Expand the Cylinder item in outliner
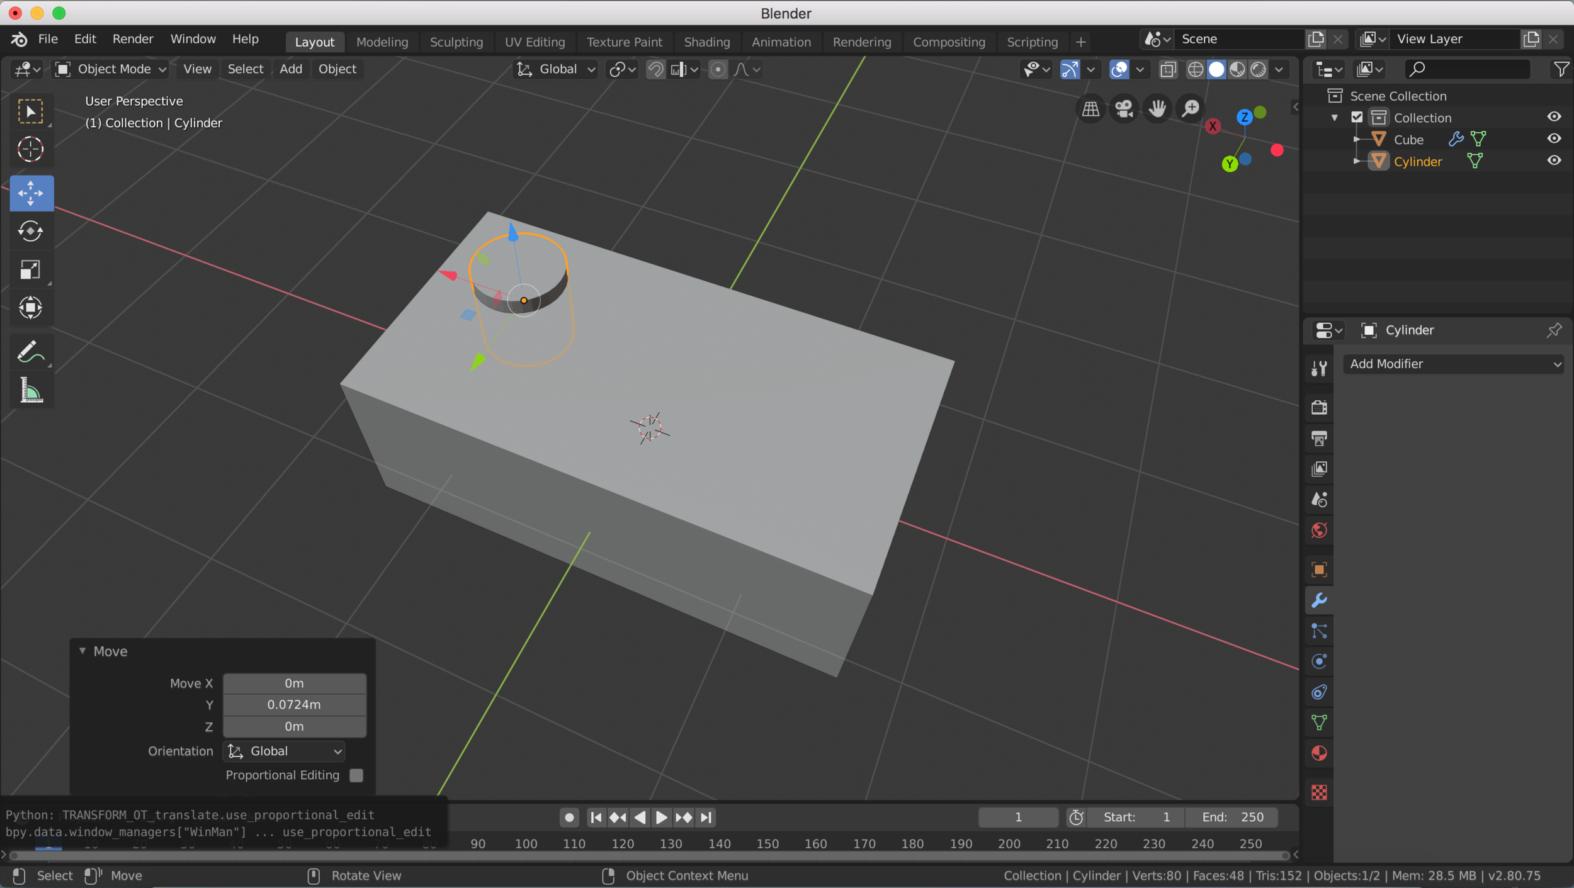This screenshot has height=888, width=1574. coord(1357,162)
